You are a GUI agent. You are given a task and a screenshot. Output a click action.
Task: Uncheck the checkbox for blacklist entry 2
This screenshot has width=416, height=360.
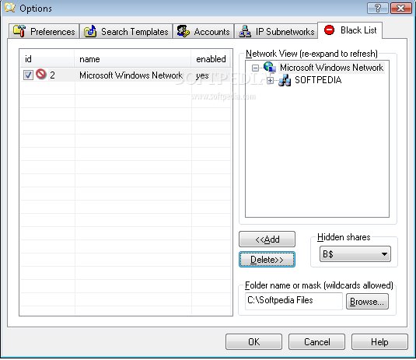28,75
